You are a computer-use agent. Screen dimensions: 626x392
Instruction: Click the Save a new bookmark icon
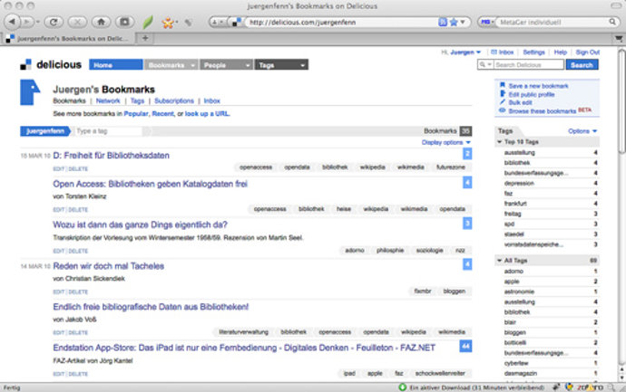coord(502,86)
